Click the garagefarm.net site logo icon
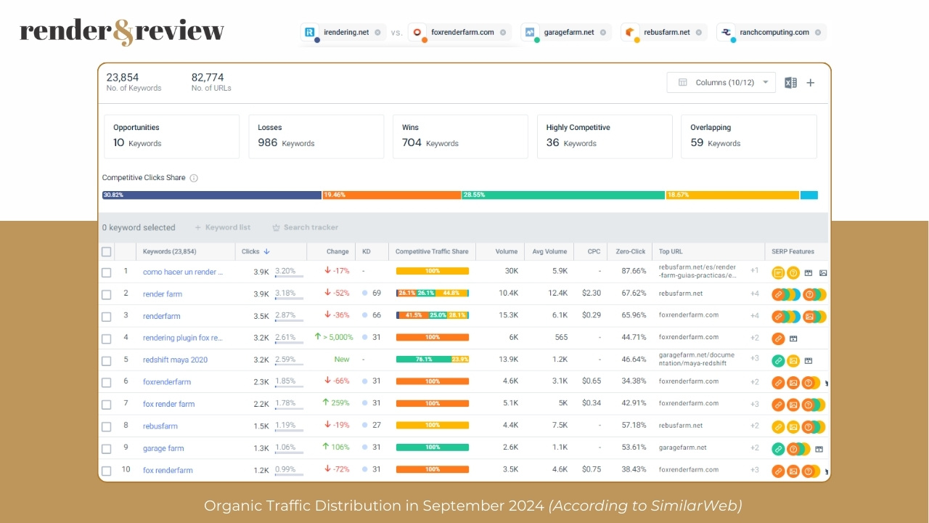Image resolution: width=929 pixels, height=523 pixels. (530, 32)
